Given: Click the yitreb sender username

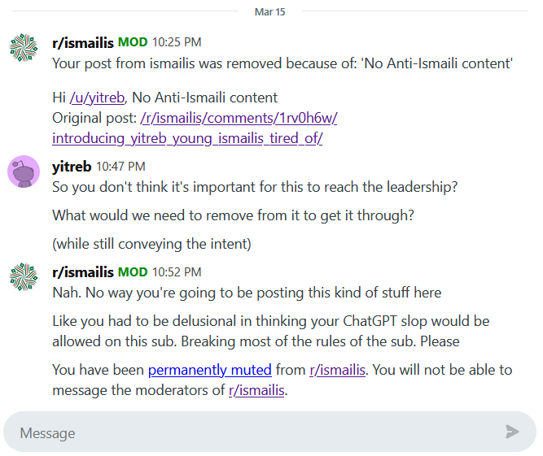Looking at the screenshot, I should [x=72, y=166].
